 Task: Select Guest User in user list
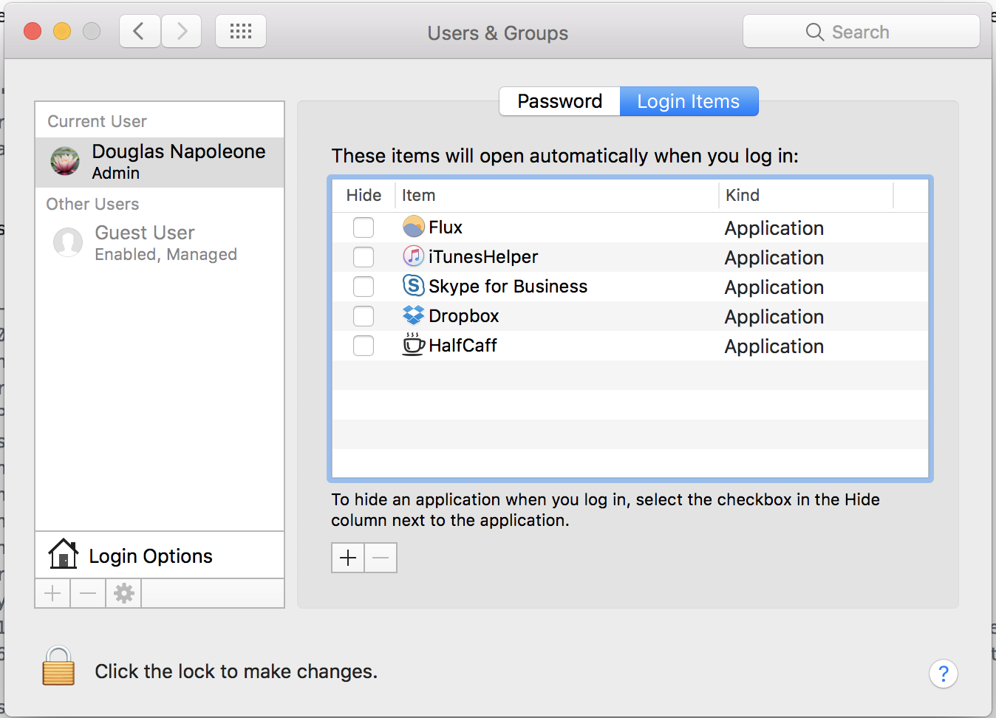click(x=160, y=243)
